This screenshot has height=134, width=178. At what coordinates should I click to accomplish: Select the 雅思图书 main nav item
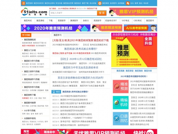[x=150, y=21]
